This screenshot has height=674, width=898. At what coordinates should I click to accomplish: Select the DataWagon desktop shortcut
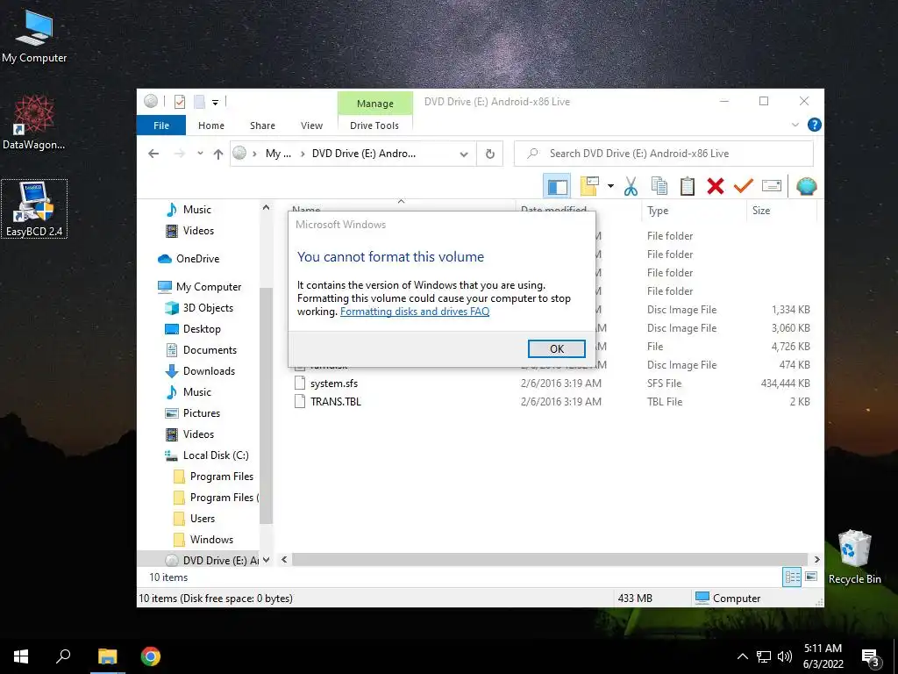[x=34, y=123]
